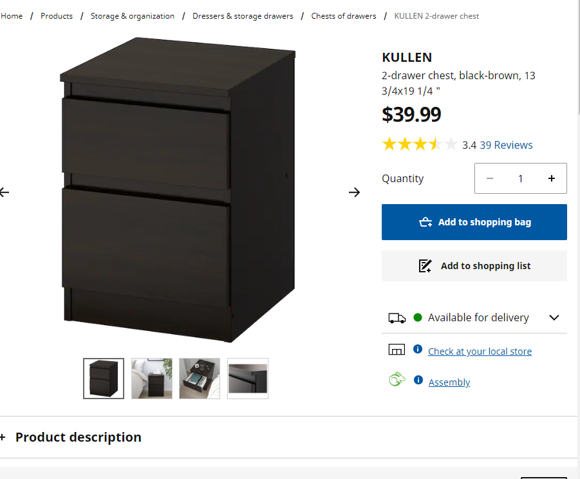Go to Chests of drawers breadcrumb

pos(344,16)
